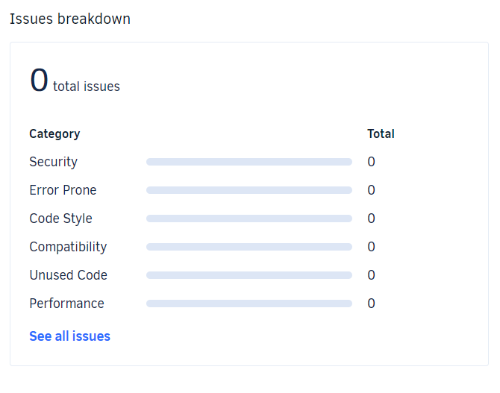Click the Security total count value
Screen dimensions: 500x393
pyautogui.click(x=371, y=162)
